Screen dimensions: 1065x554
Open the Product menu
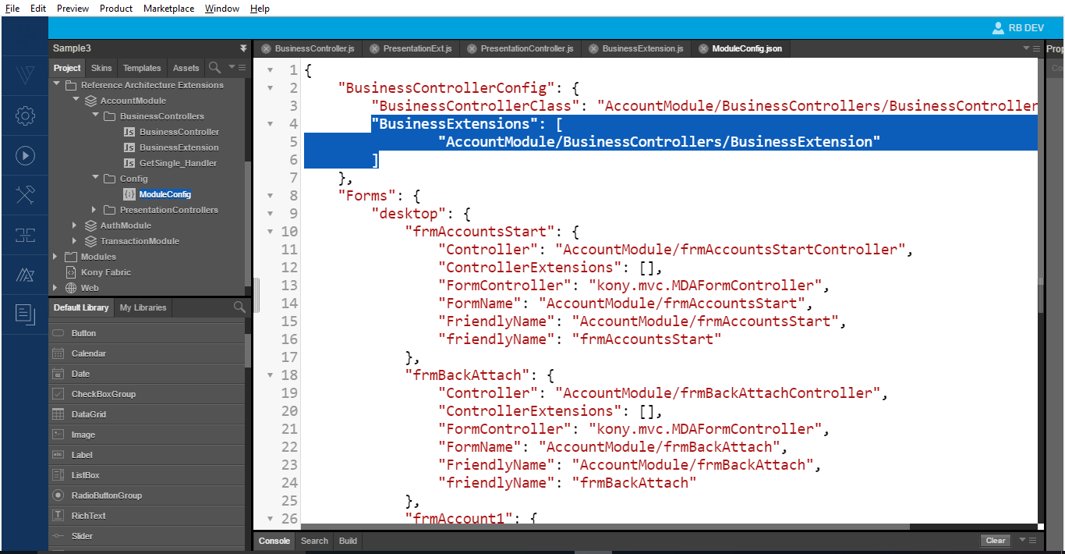tap(116, 9)
